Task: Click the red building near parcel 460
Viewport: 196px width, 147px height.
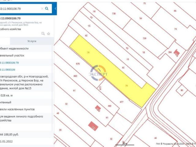Action: 98,108
